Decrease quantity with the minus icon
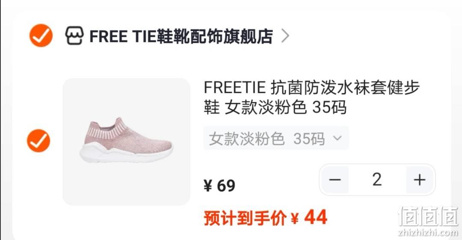Image resolution: width=462 pixels, height=240 pixels. [x=335, y=180]
